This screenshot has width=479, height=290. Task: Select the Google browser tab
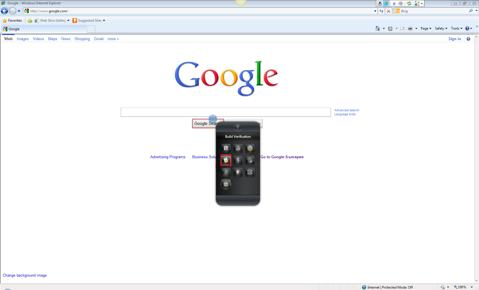(x=44, y=29)
